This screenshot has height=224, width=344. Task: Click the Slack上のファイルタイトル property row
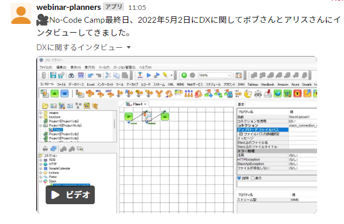(277, 147)
